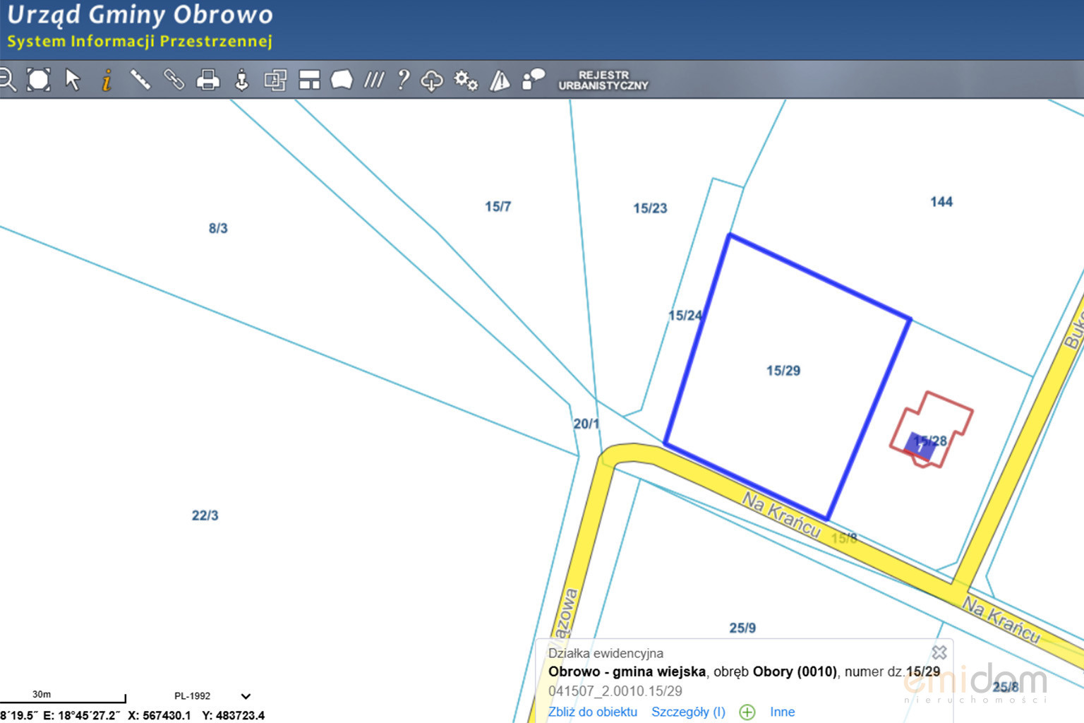Select the full extent zoom tool
This screenshot has height=723, width=1084.
39,79
